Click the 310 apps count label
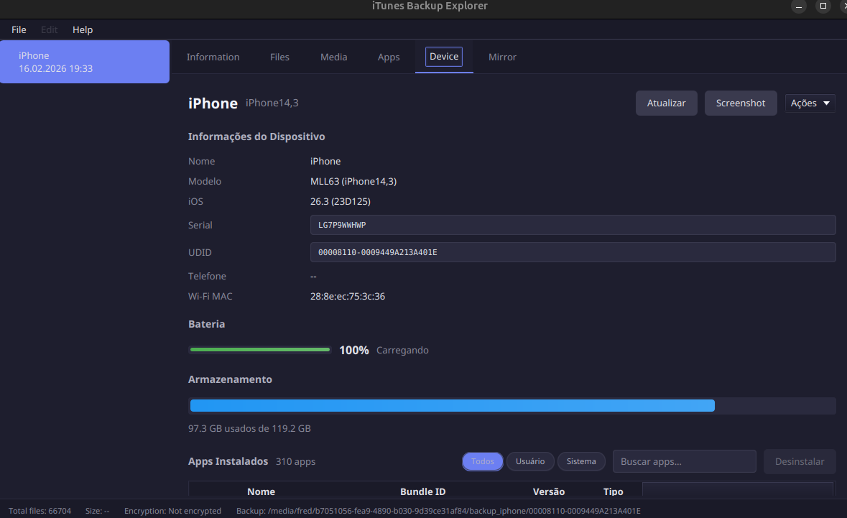 click(295, 462)
